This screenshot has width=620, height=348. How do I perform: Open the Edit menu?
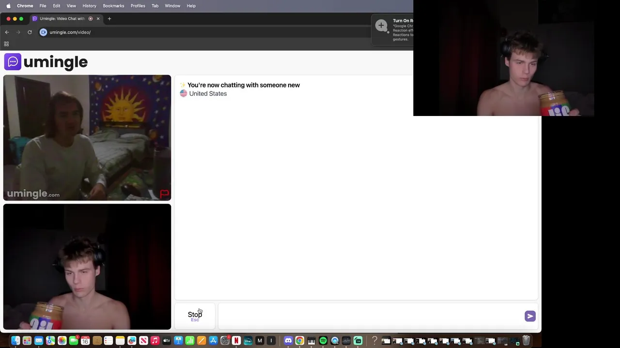click(x=57, y=6)
